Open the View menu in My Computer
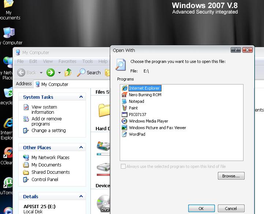 [48, 61]
